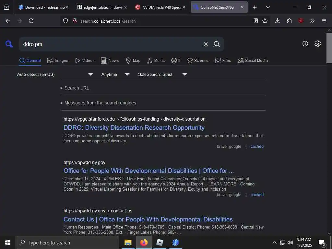
Task: Open the Roblox taskbar icon
Action: point(160,243)
